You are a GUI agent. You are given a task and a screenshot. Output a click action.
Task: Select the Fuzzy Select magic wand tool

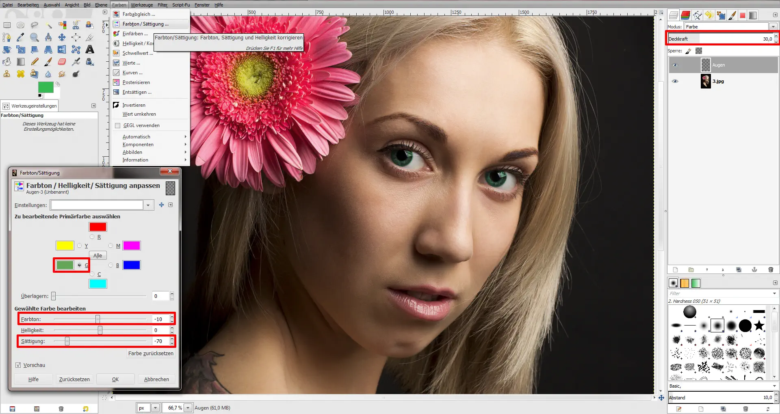pyautogui.click(x=49, y=25)
